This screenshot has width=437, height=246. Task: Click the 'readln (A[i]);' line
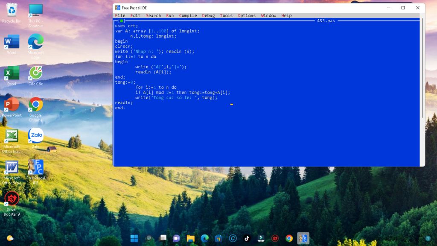point(153,72)
